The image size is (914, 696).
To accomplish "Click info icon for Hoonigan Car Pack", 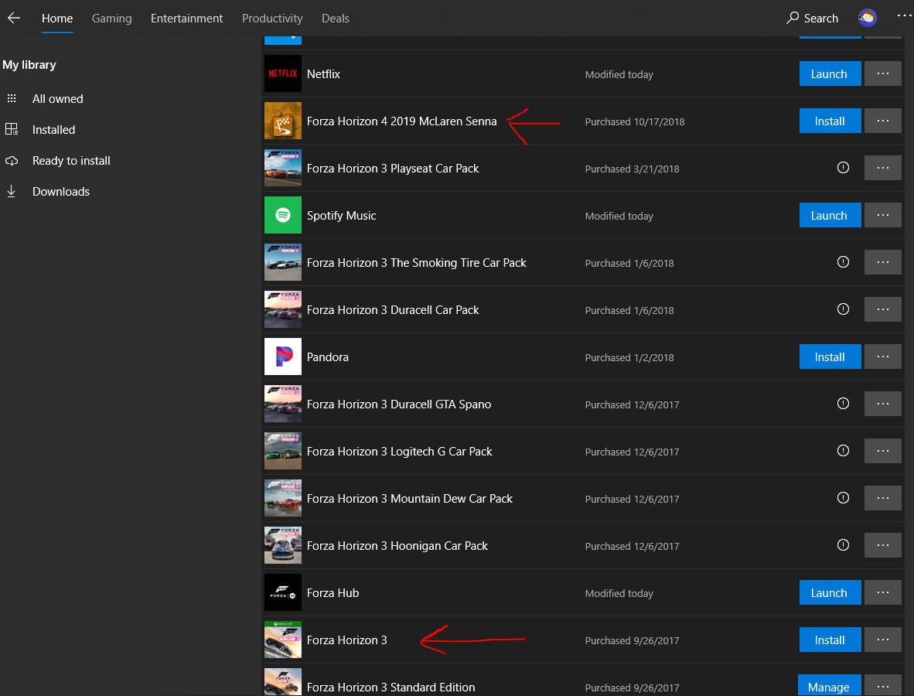I will 843,546.
